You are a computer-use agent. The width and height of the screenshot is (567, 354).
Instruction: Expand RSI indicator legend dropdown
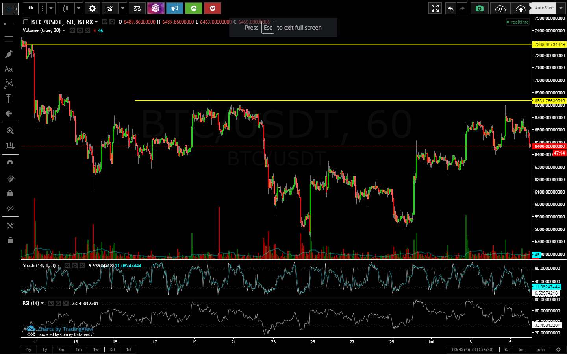42,303
